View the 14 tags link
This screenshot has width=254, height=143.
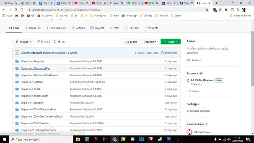[59, 41]
